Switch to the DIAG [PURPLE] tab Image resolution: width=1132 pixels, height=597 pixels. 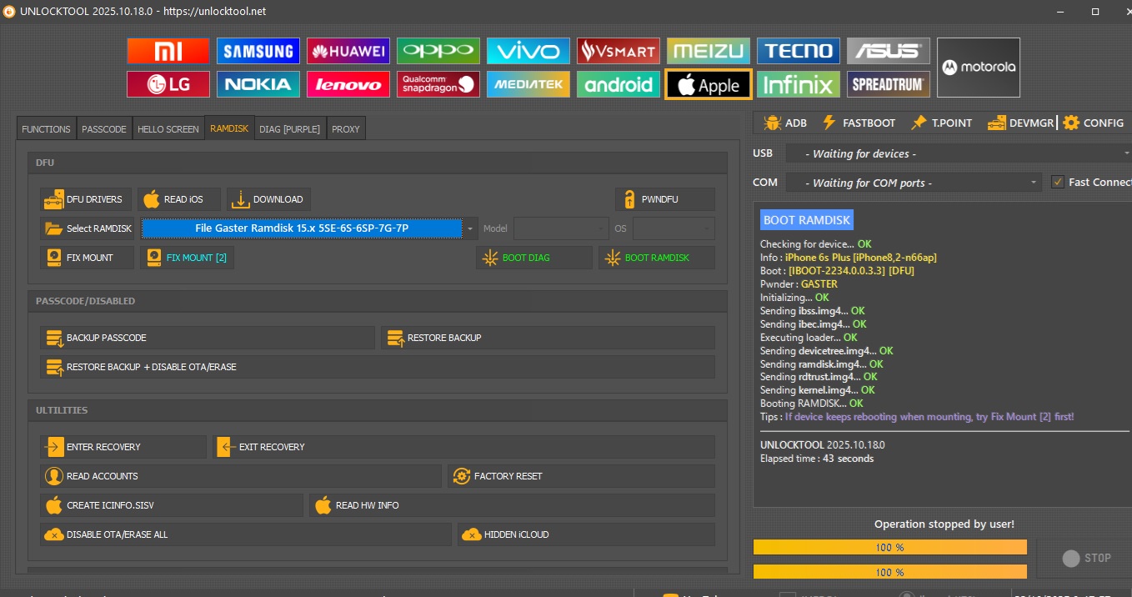(289, 129)
